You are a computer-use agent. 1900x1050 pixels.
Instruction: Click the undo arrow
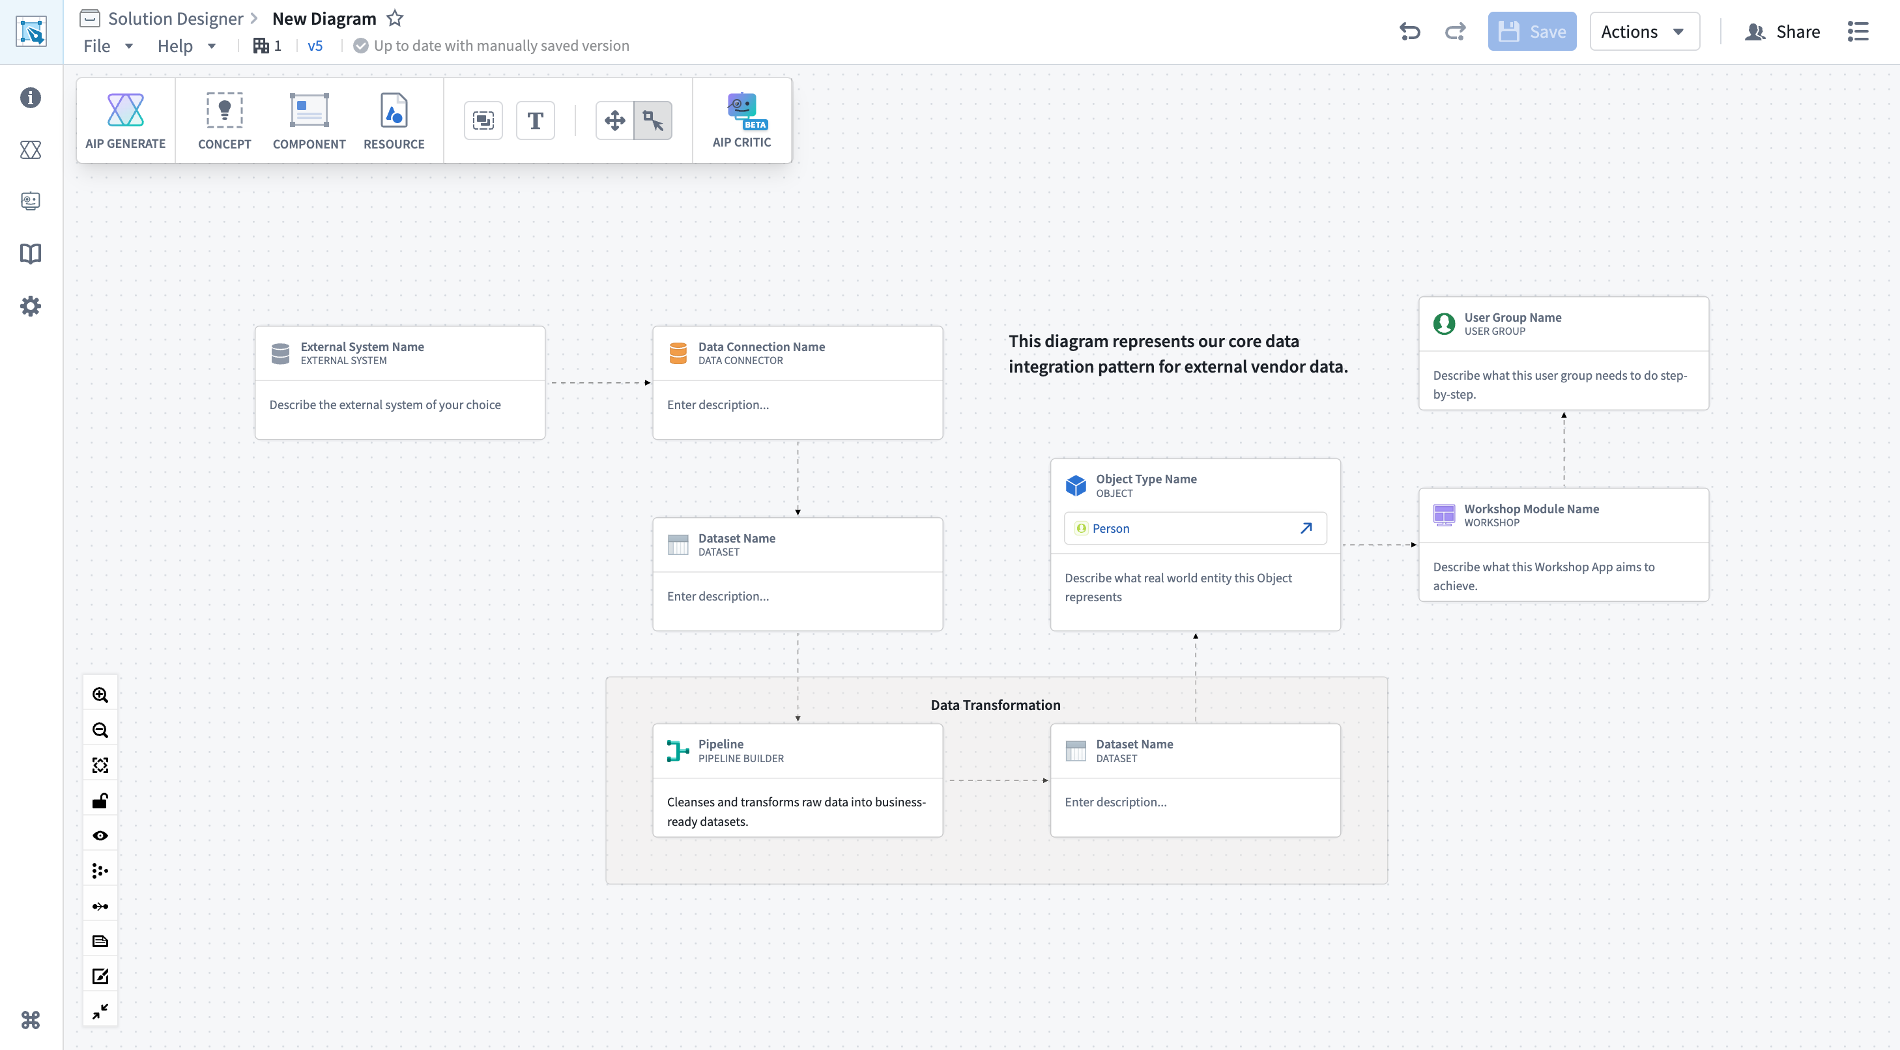1409,31
